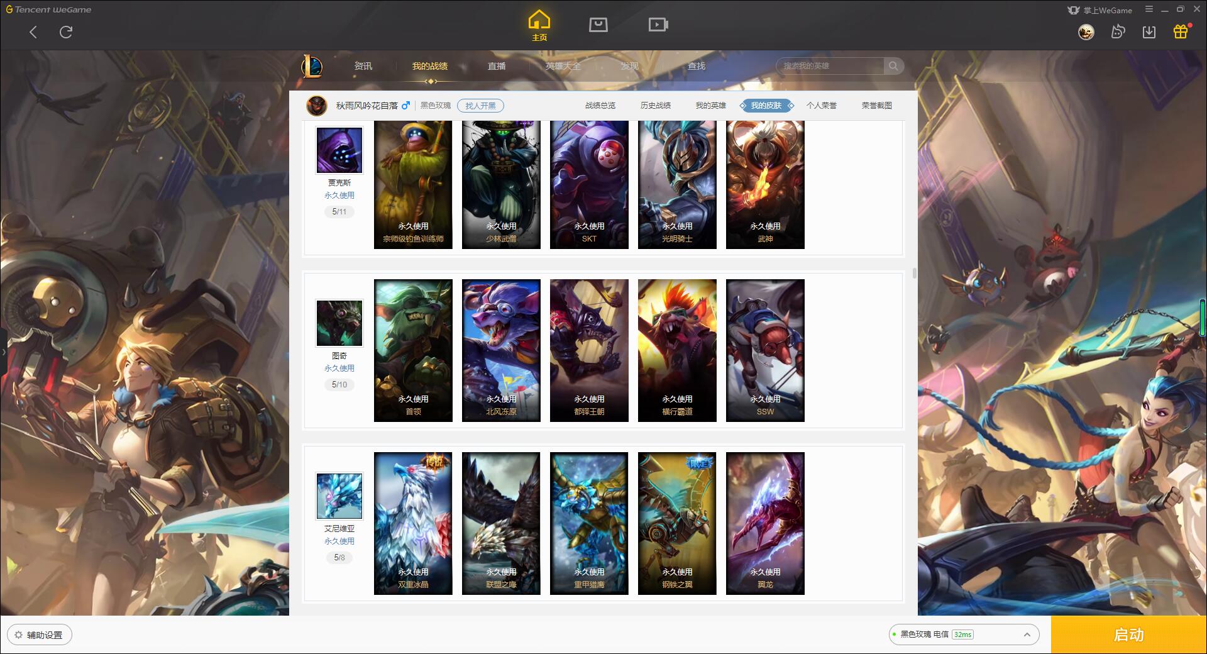Click the skin list vertical scrollbar
Screen dimensions: 1207x654
click(x=914, y=274)
